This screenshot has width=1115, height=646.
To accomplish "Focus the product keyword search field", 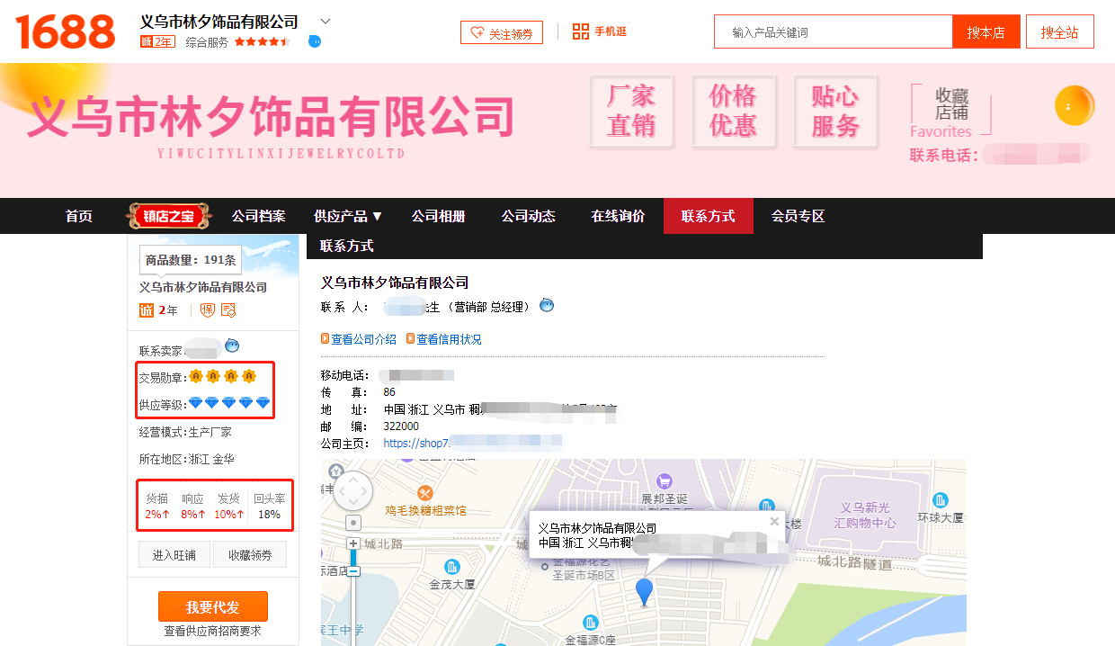I will 834,32.
